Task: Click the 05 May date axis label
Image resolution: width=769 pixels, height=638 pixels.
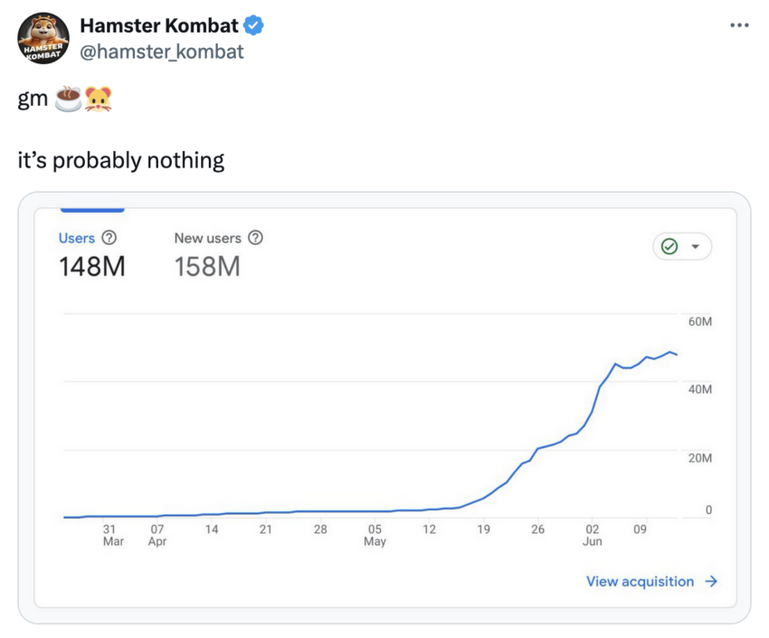Action: (x=375, y=535)
